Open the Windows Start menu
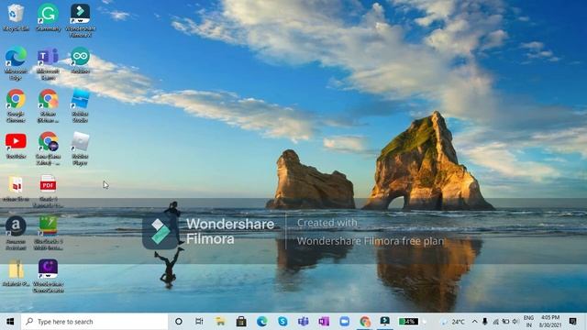Viewport: 587px width, 330px height. (10, 322)
